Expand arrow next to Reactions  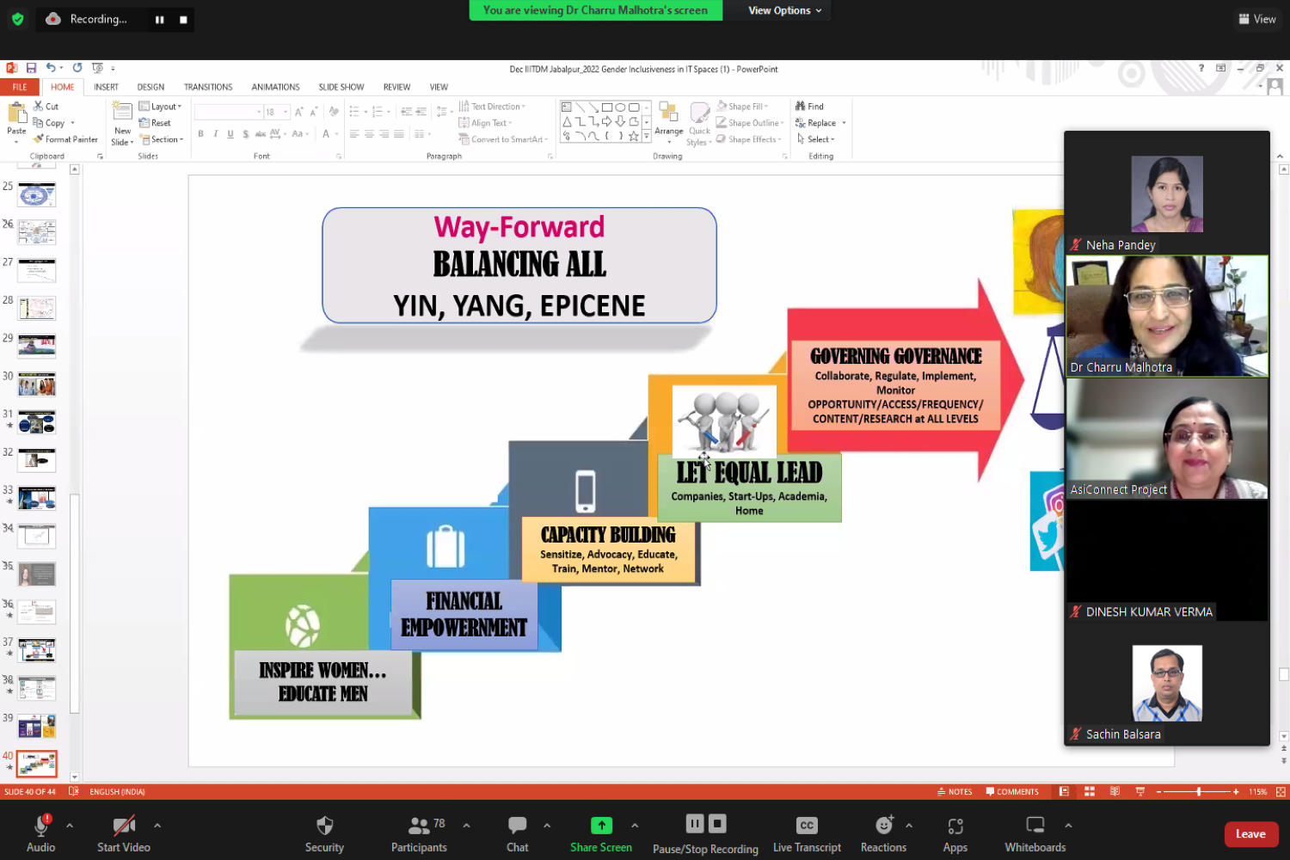coord(909,826)
